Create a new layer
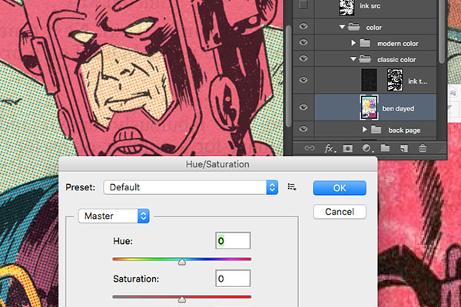Screen dimensions: 461x307 pos(404,149)
